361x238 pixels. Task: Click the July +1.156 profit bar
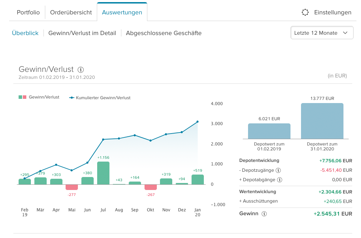(x=103, y=173)
